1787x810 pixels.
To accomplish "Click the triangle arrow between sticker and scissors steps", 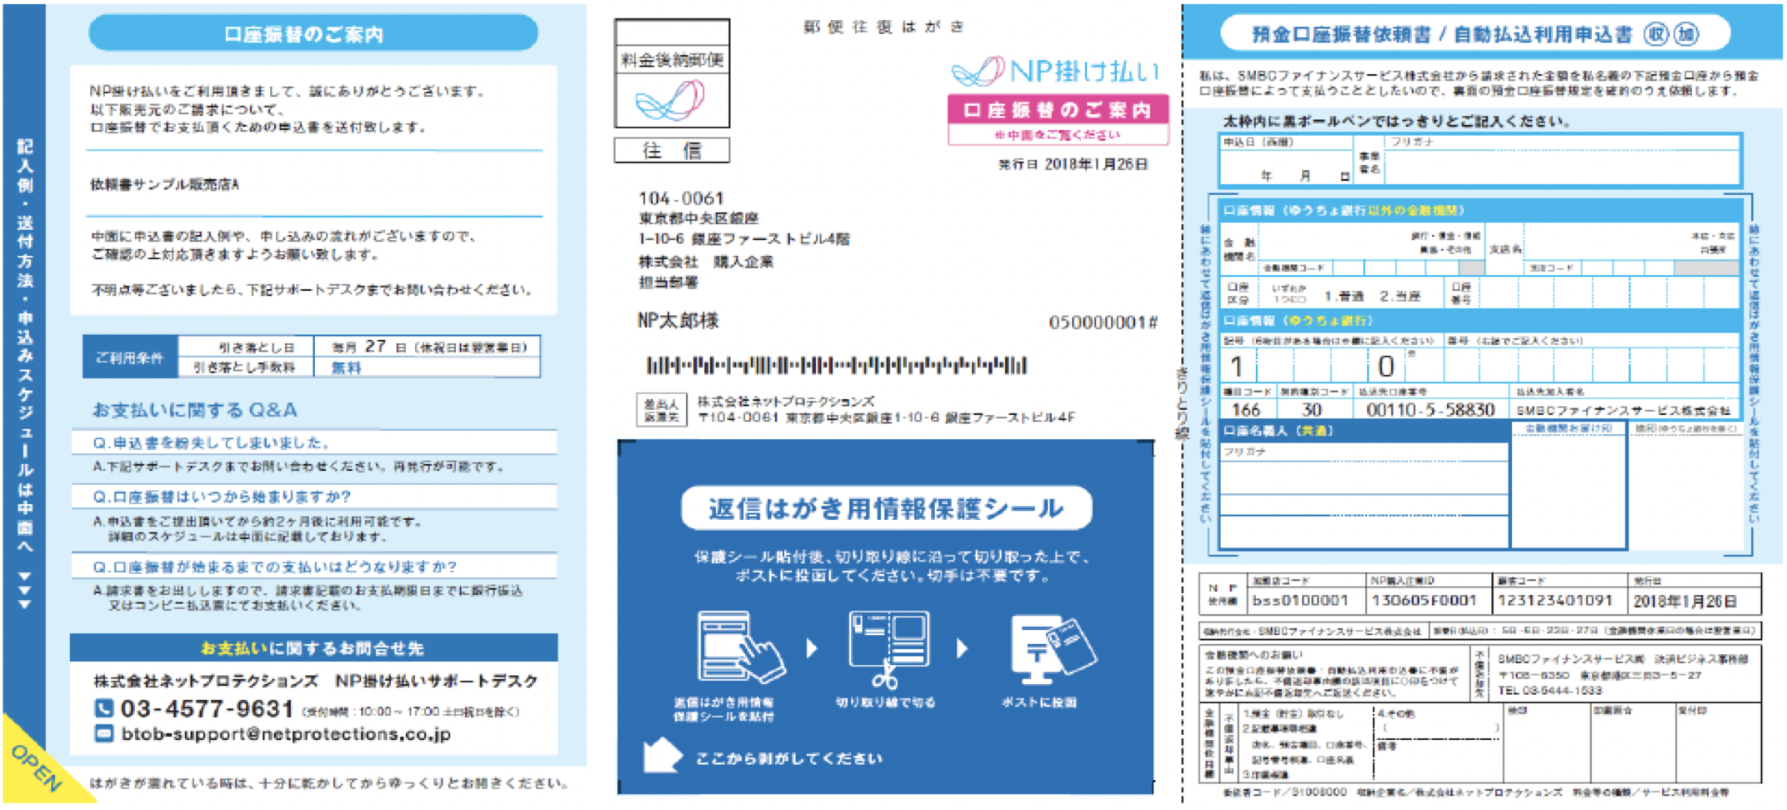I will coord(812,648).
